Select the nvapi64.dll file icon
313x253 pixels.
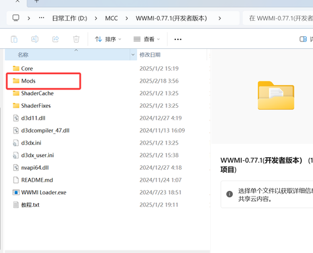pos(16,168)
